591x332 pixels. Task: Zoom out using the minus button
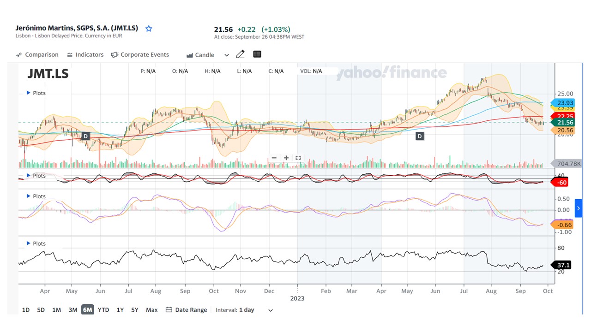tap(274, 158)
